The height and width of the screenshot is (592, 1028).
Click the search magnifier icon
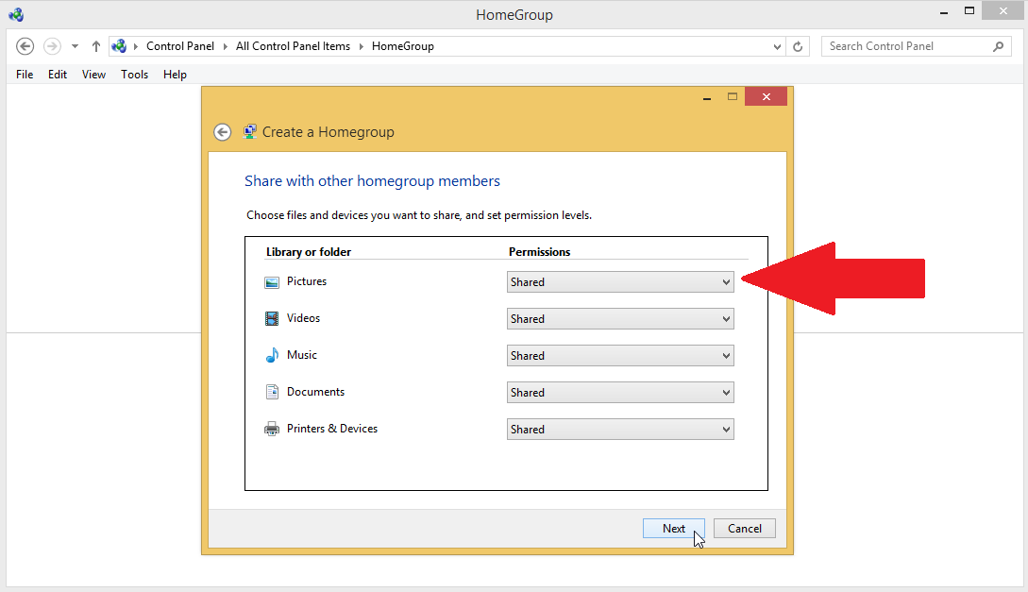tap(998, 46)
